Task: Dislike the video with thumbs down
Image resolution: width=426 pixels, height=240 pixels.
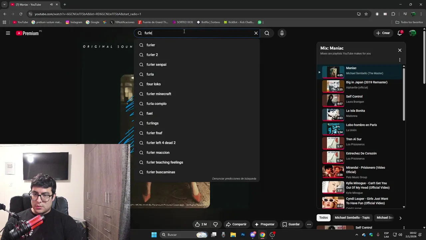Action: [215, 224]
